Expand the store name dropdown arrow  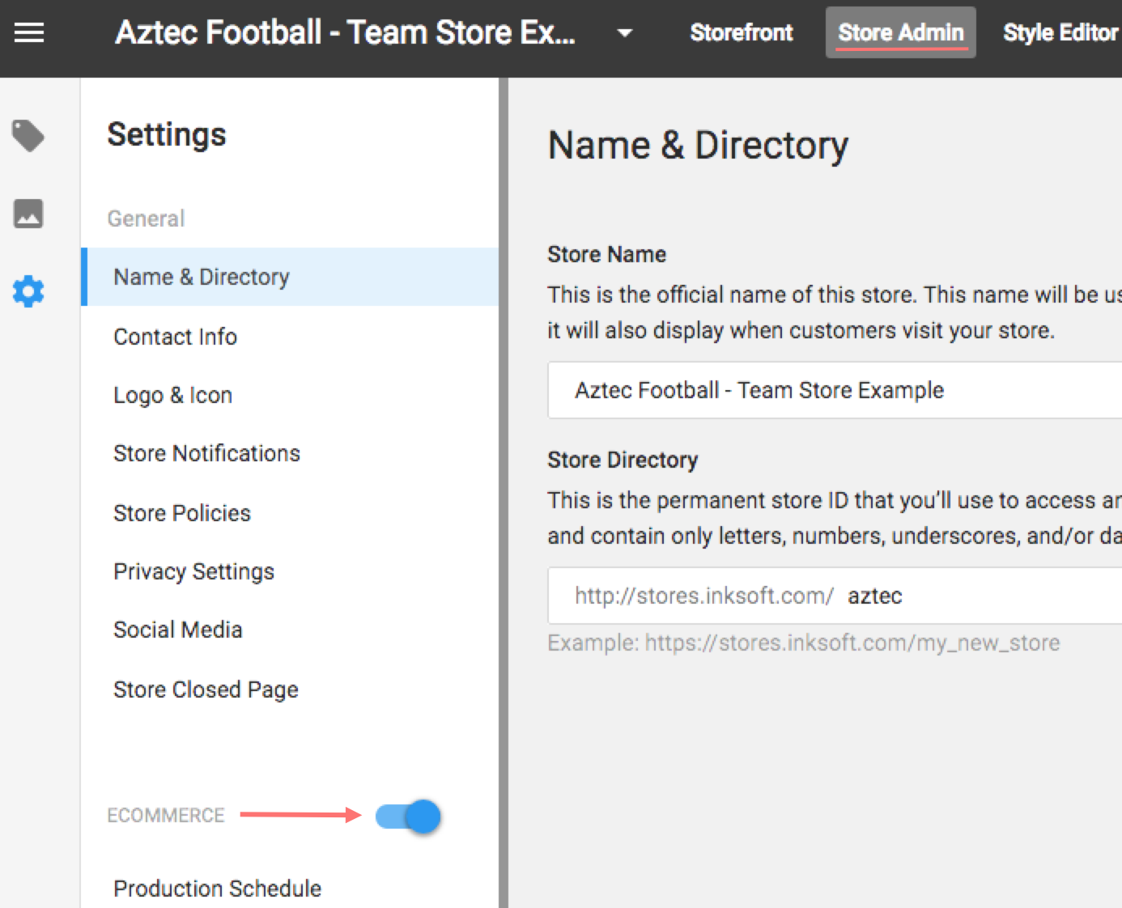point(624,33)
